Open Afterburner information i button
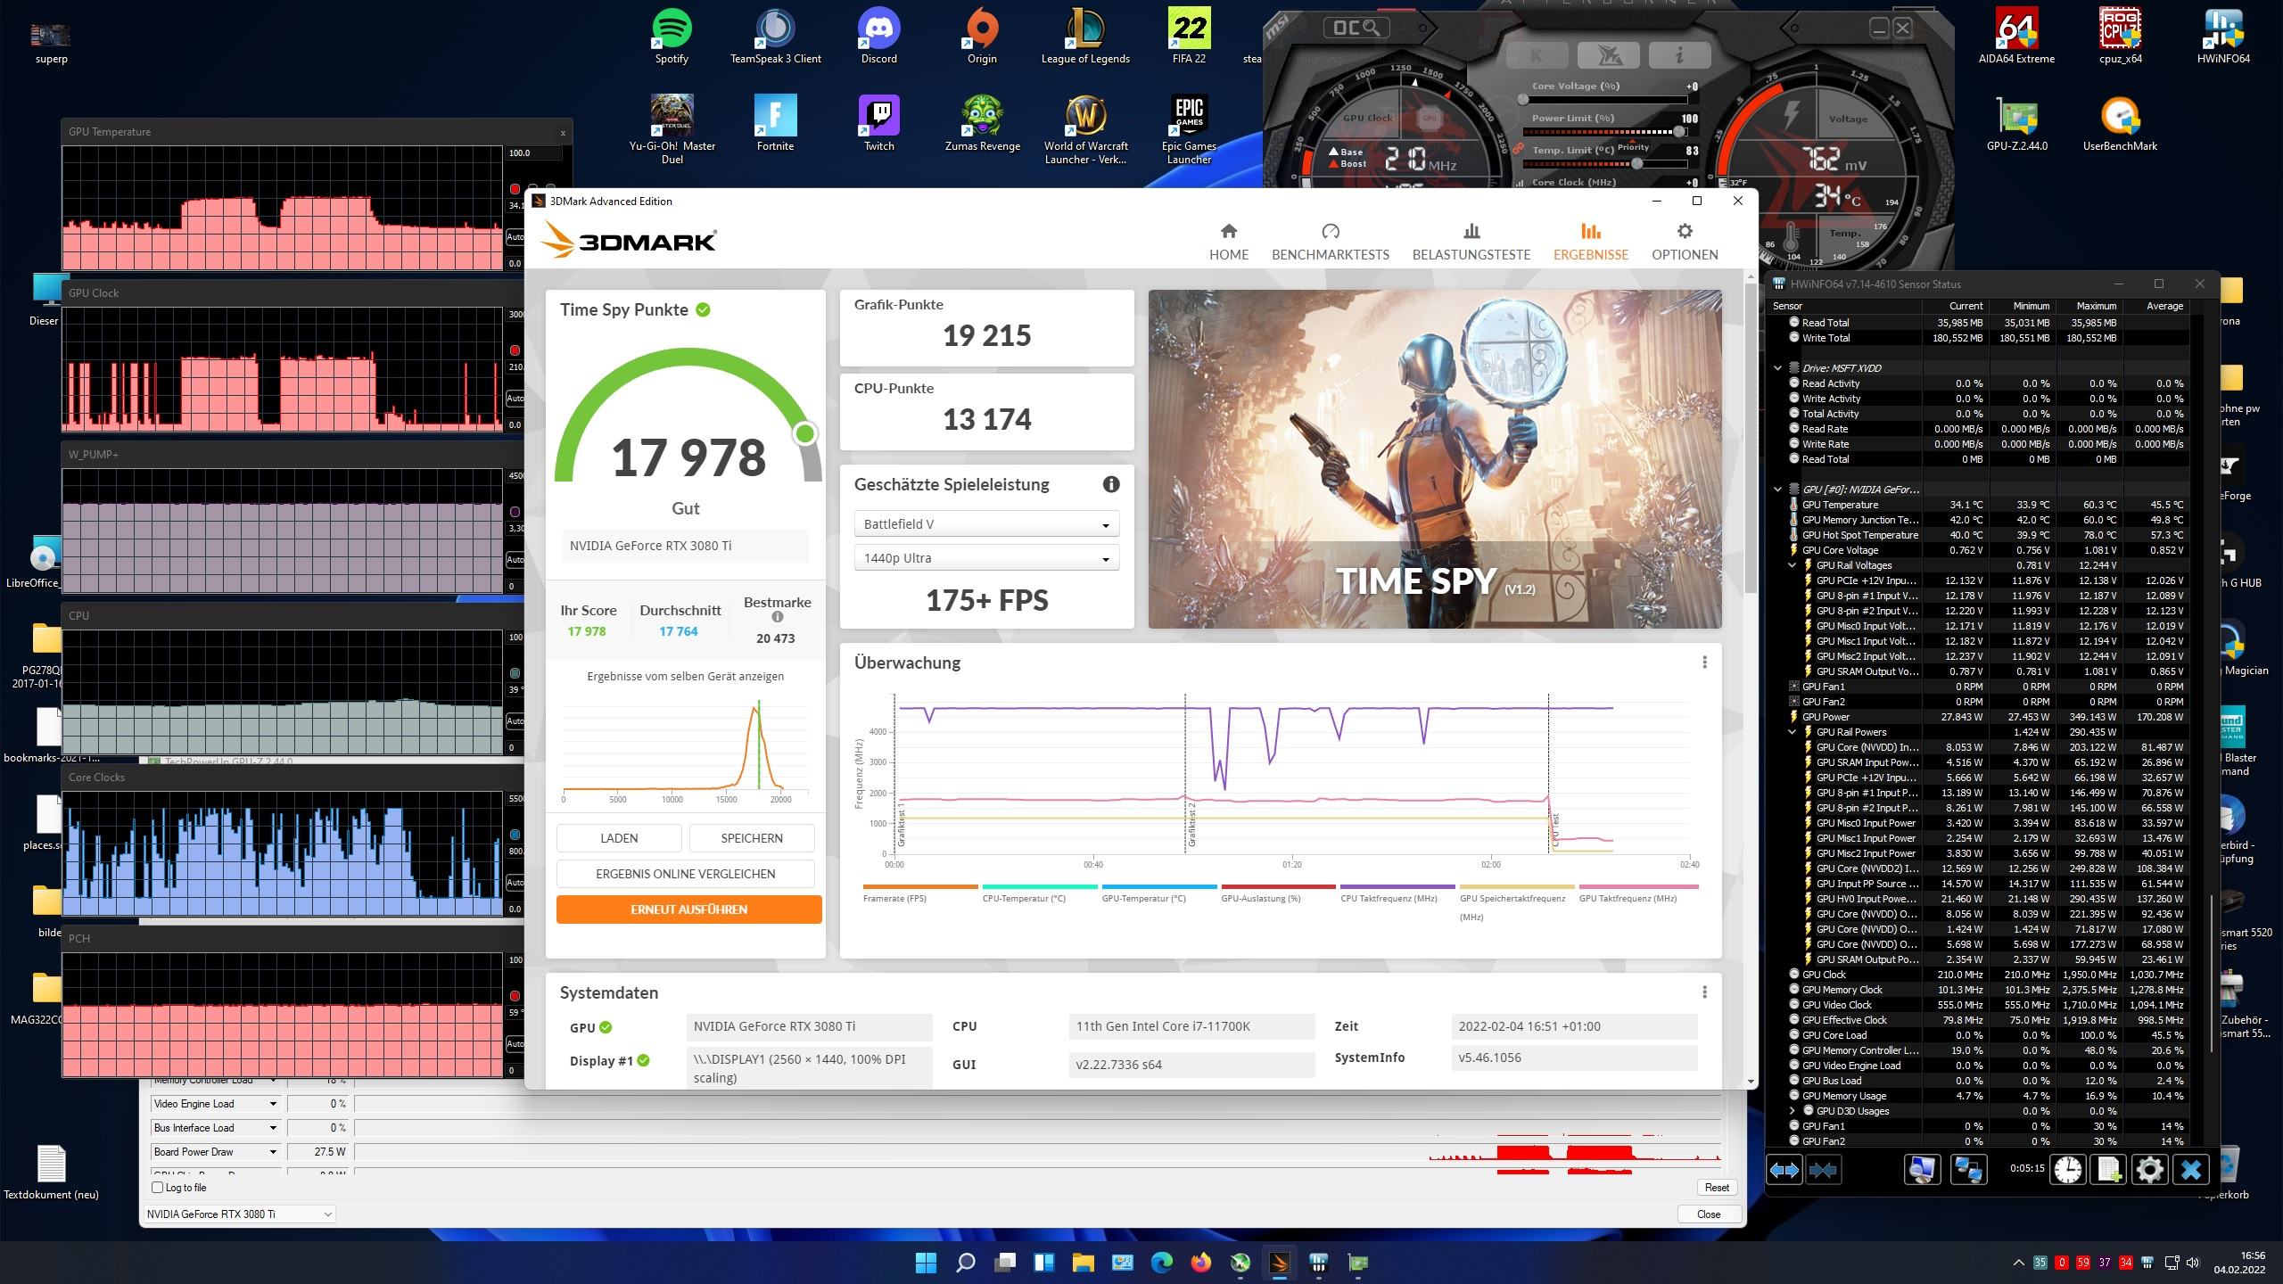The width and height of the screenshot is (2283, 1284). coord(1679,56)
